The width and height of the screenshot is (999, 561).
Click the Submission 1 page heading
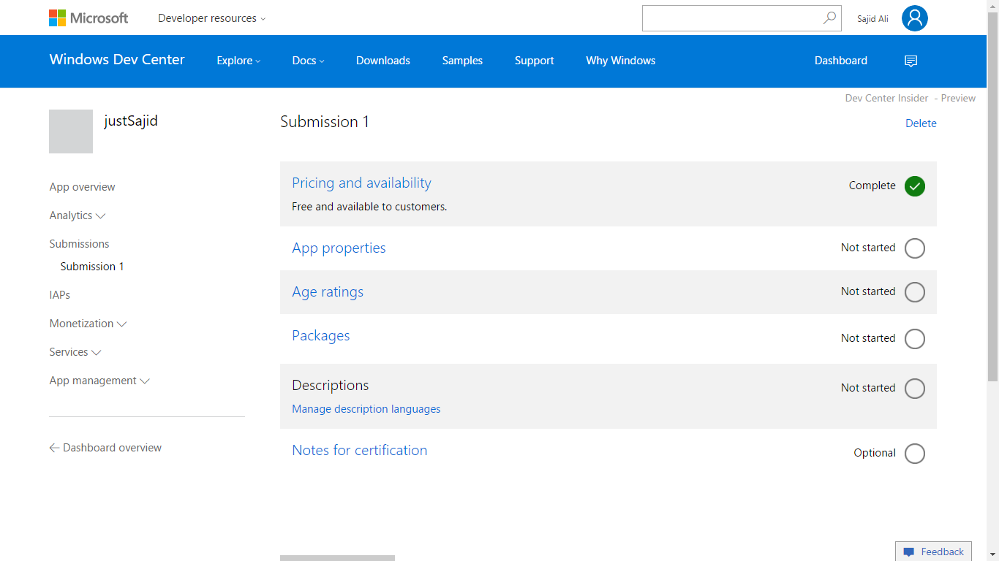(x=325, y=122)
